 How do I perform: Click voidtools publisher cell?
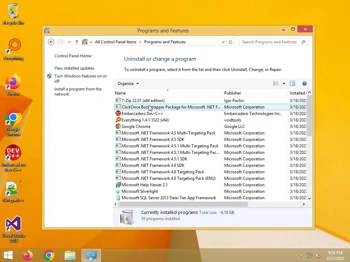[x=232, y=120]
